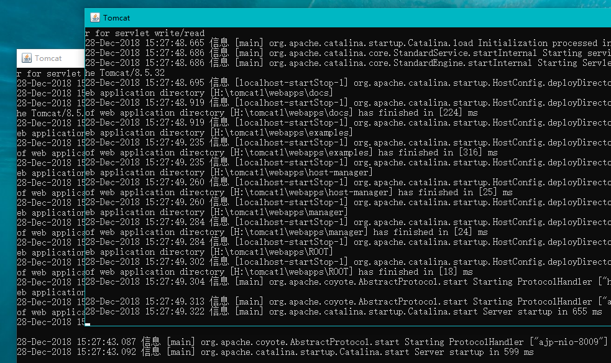Click the 15:27:48.695 localhost-startStop-1 log line
611x363 pixels.
[x=348, y=83]
